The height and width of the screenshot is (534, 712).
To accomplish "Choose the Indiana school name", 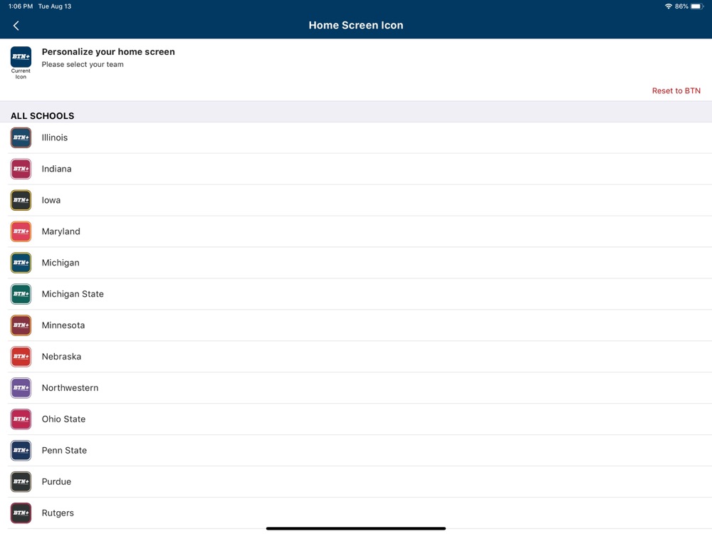I will (56, 169).
